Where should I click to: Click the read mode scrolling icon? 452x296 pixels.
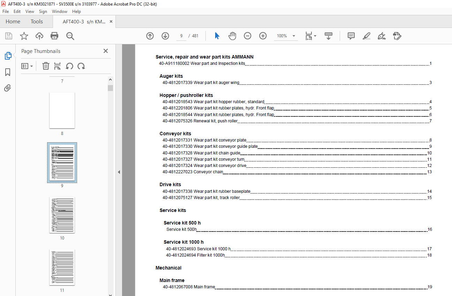tap(329, 36)
